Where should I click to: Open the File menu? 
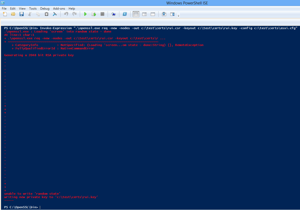[4, 9]
